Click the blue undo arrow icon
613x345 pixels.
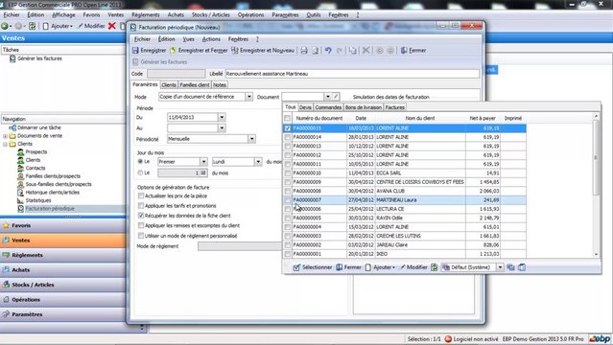click(x=328, y=51)
